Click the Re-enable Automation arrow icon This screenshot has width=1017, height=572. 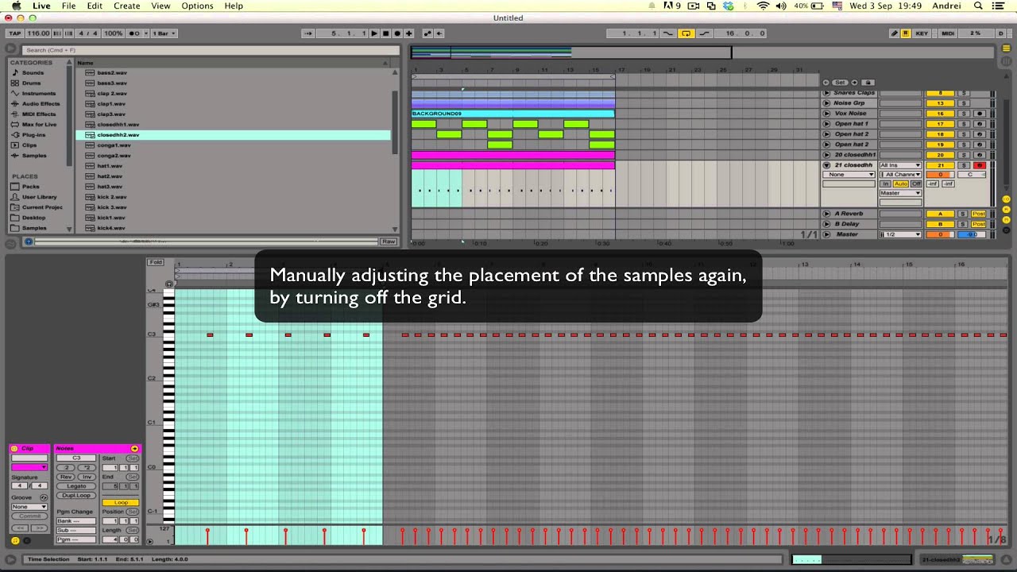[x=439, y=33]
